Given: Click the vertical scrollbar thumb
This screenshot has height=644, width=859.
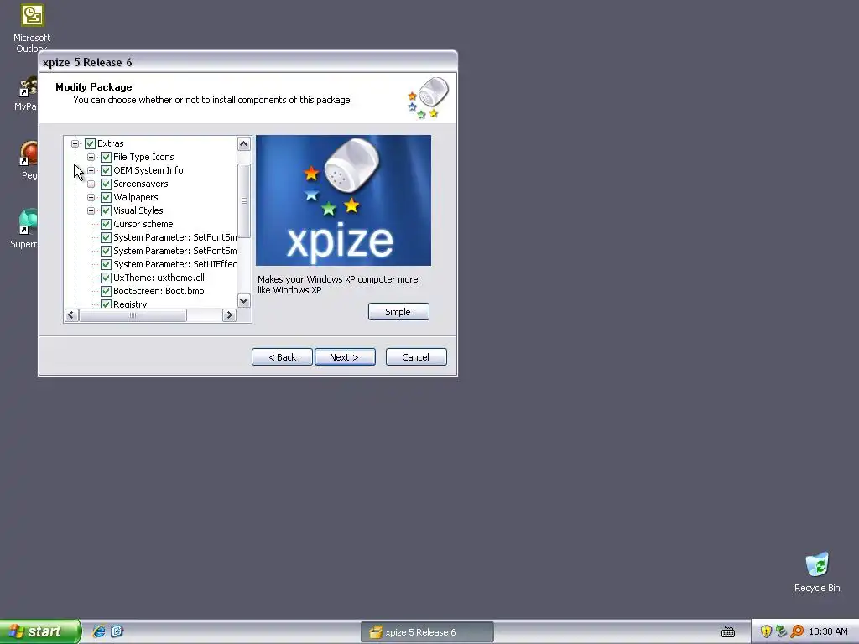Looking at the screenshot, I should [244, 201].
